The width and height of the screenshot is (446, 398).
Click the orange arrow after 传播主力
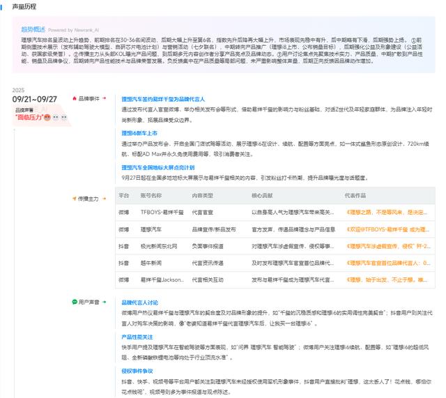click(105, 199)
